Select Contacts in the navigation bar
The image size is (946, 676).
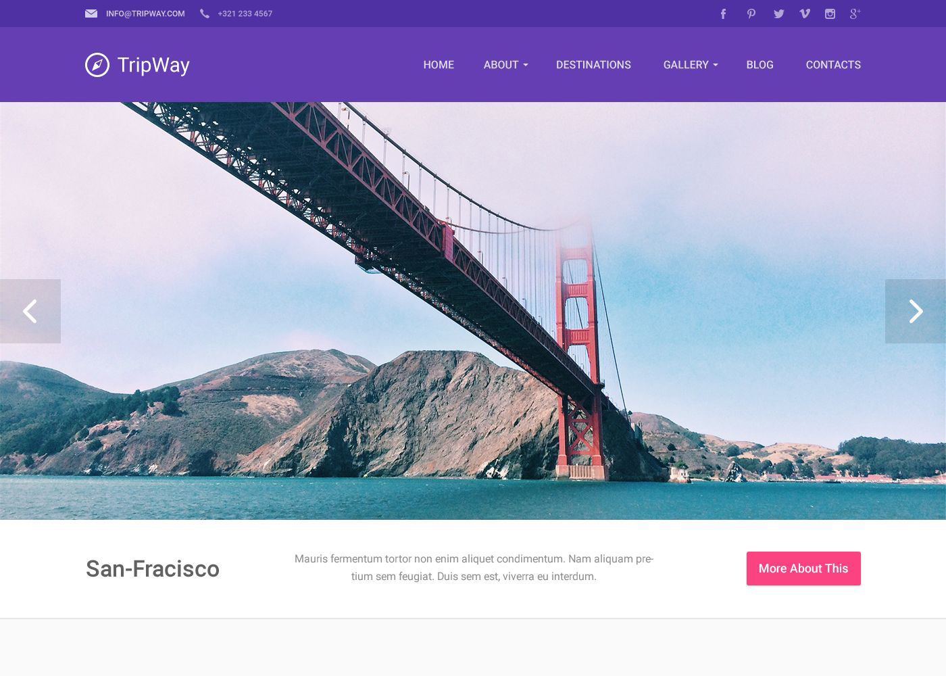[x=833, y=65]
